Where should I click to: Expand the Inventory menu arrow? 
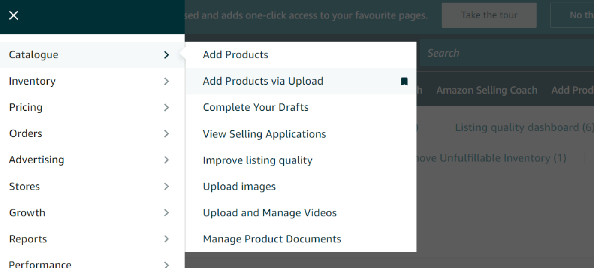(x=166, y=81)
